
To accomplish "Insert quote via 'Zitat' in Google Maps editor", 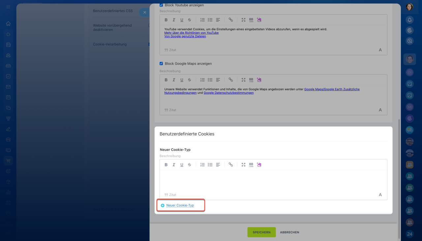I will click(170, 110).
